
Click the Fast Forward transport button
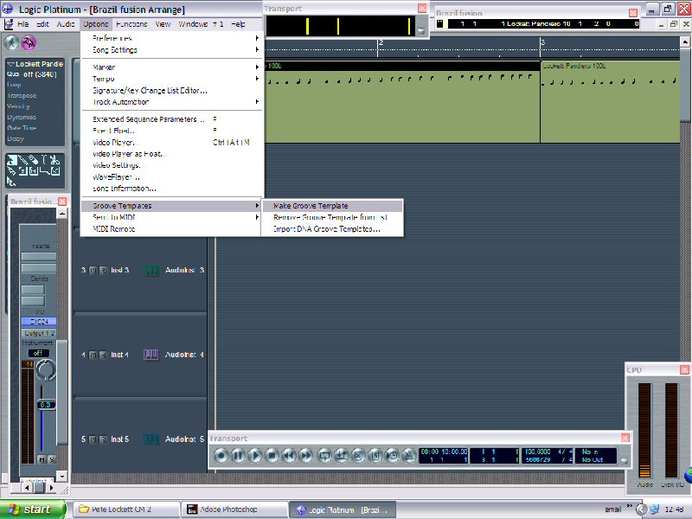pyautogui.click(x=305, y=455)
